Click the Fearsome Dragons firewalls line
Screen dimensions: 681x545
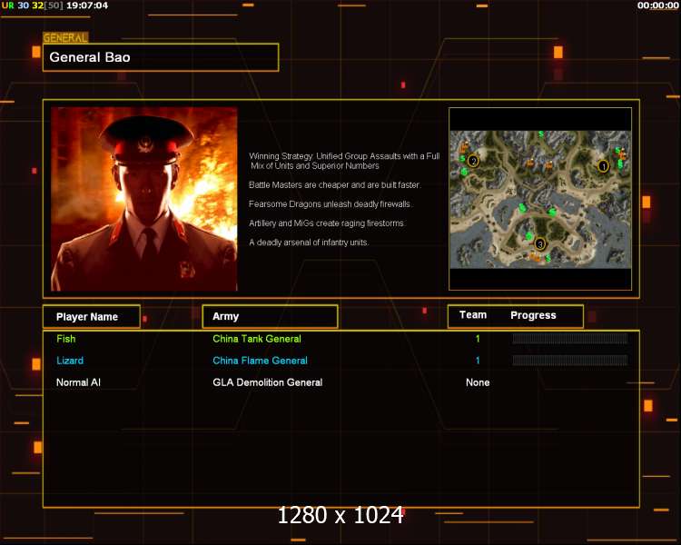point(331,203)
